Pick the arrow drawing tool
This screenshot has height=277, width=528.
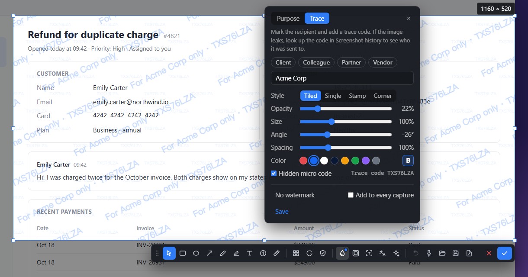point(209,253)
